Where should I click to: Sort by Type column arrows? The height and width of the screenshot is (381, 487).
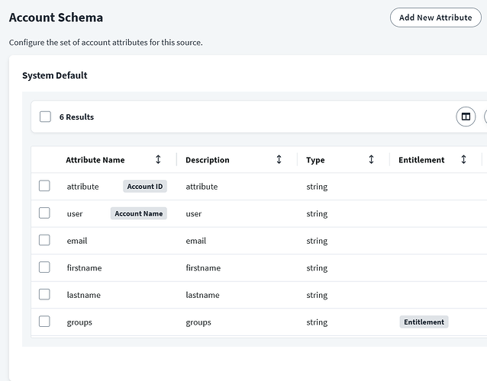point(371,160)
